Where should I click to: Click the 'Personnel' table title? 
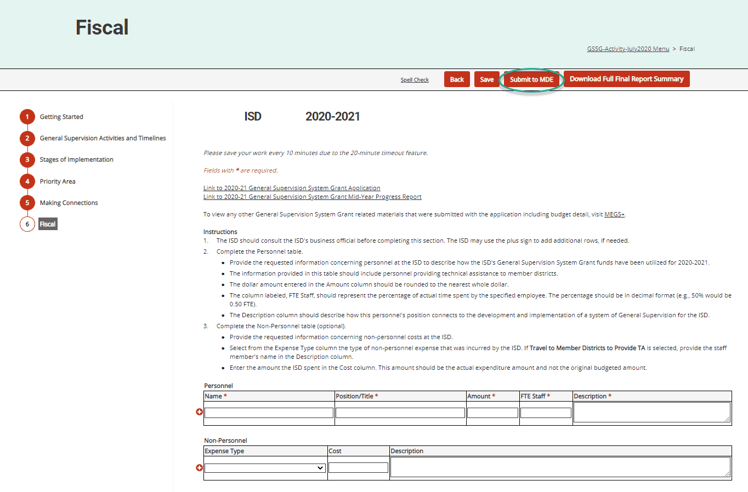218,386
